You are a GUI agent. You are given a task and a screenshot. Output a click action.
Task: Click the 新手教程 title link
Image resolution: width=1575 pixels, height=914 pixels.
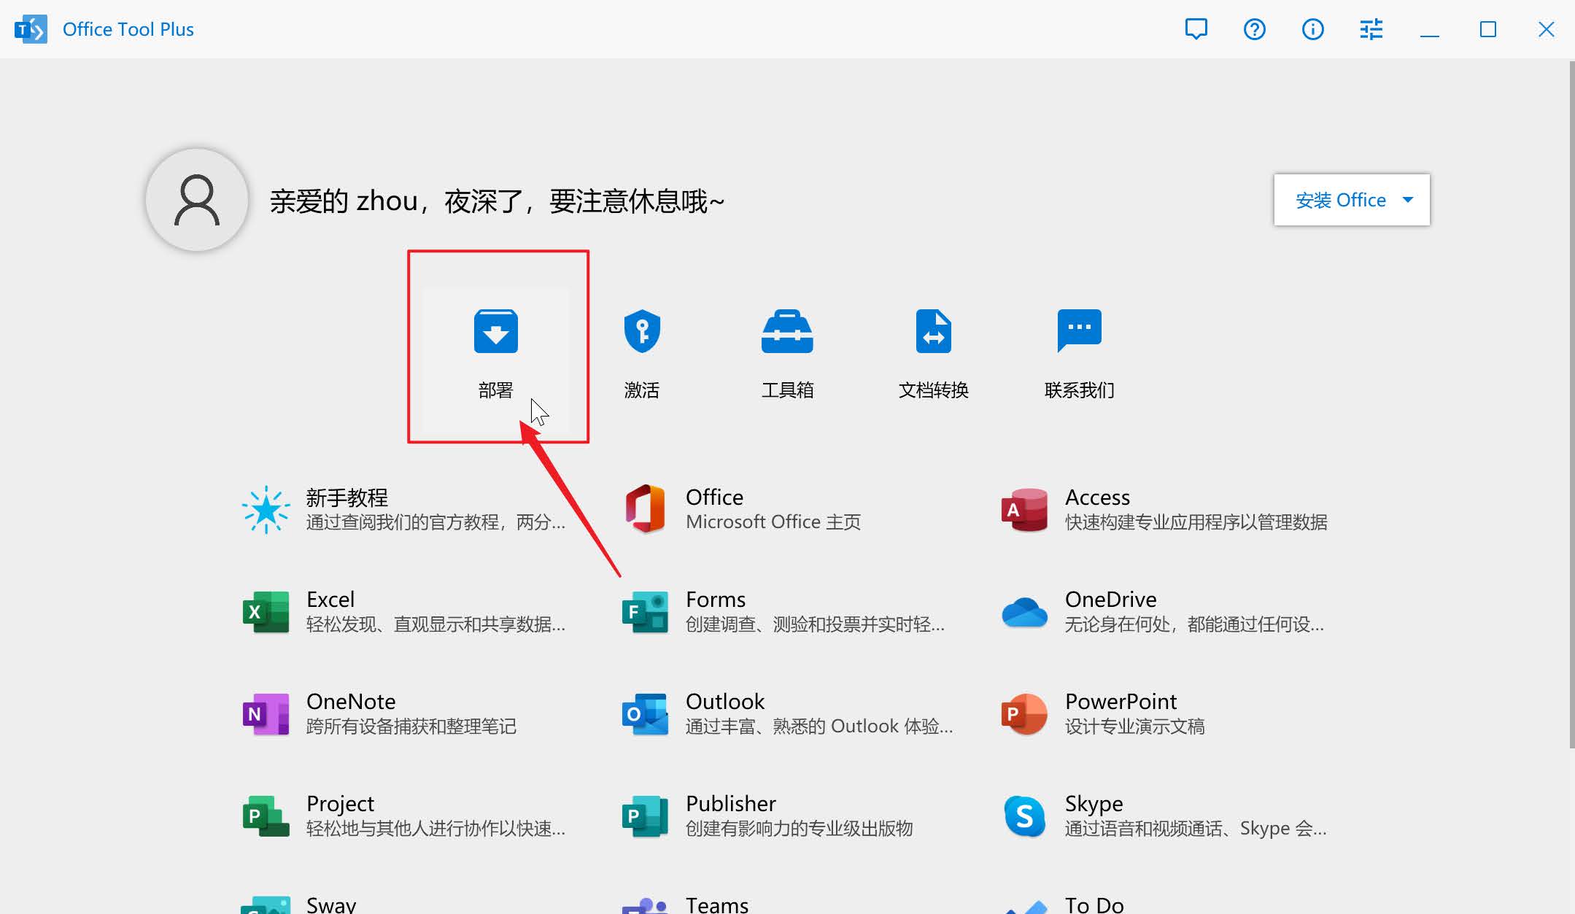[347, 497]
